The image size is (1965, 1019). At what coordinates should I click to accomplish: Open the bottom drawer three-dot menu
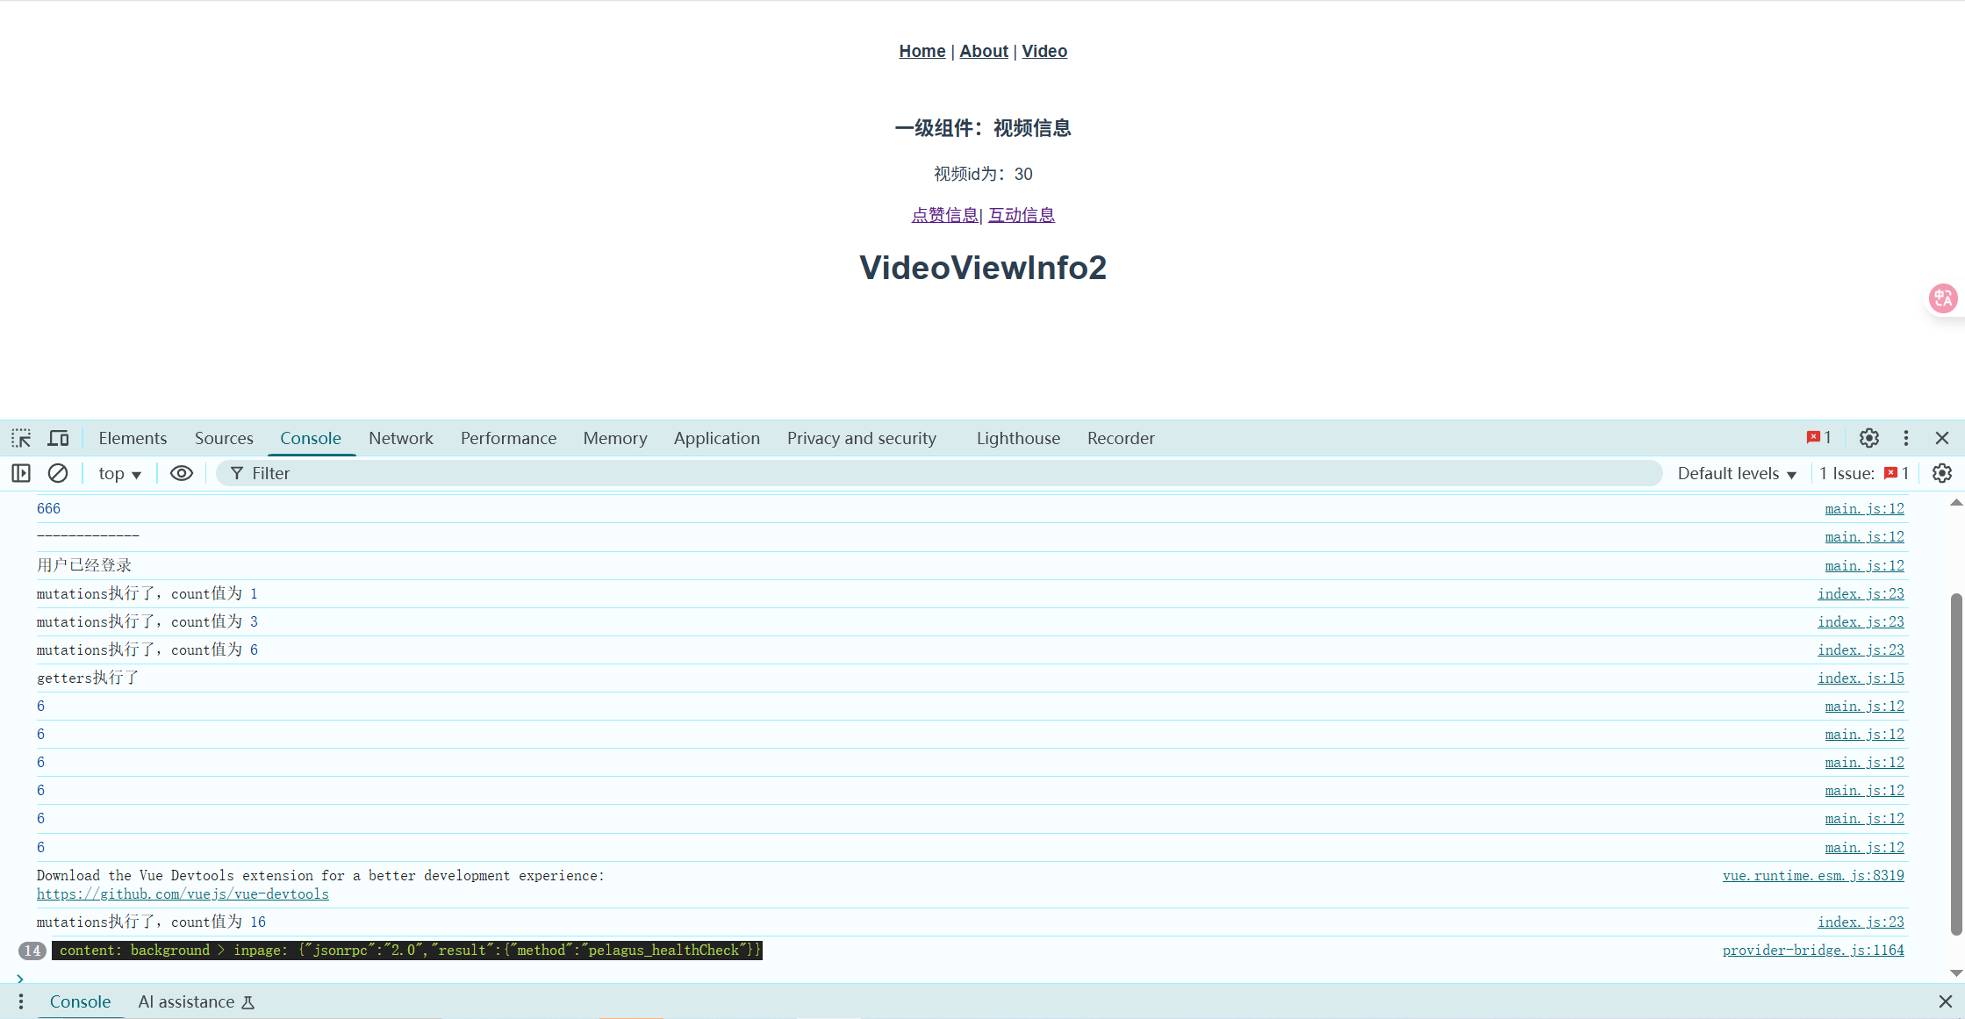21,1001
